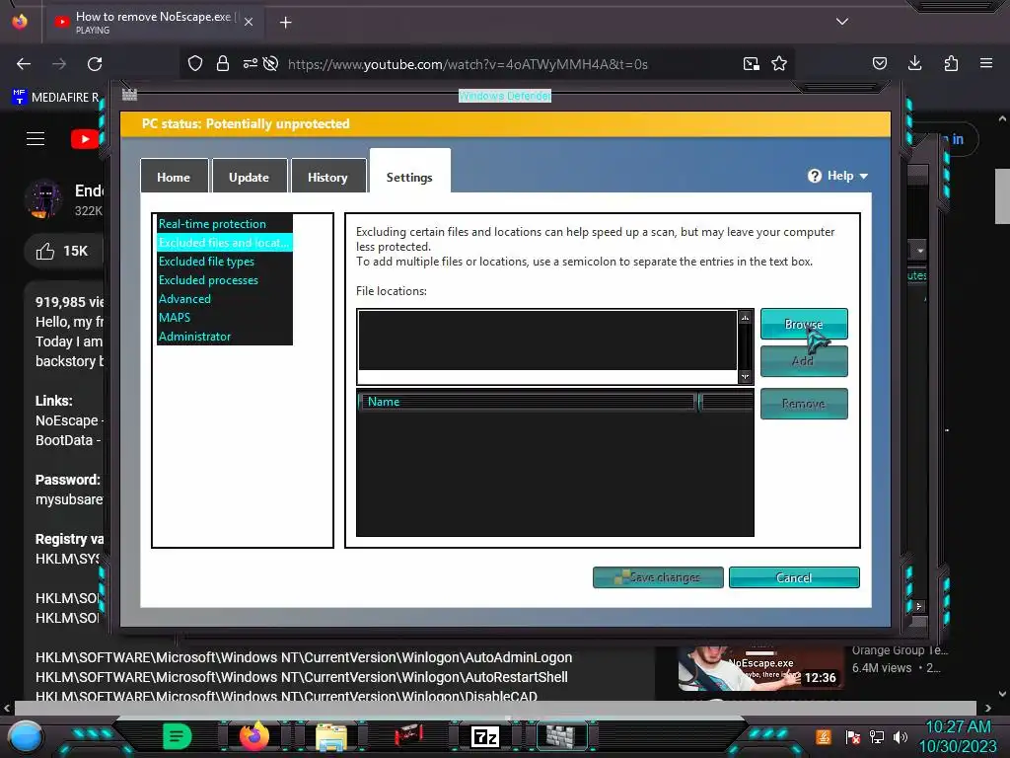
Task: Open green notes app in taskbar
Action: (178, 736)
